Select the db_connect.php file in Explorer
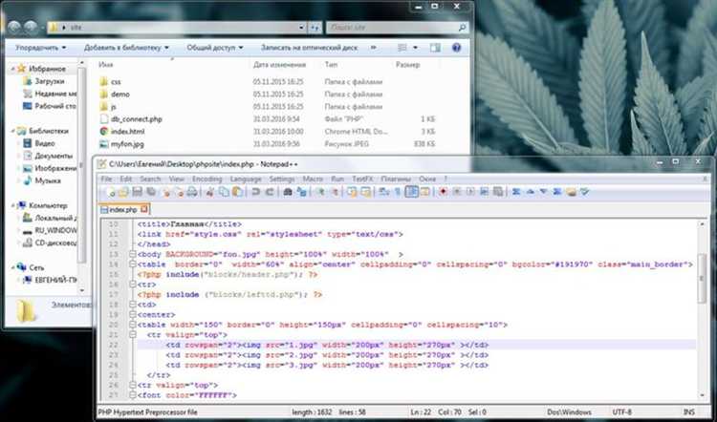This screenshot has width=717, height=422. [x=133, y=118]
